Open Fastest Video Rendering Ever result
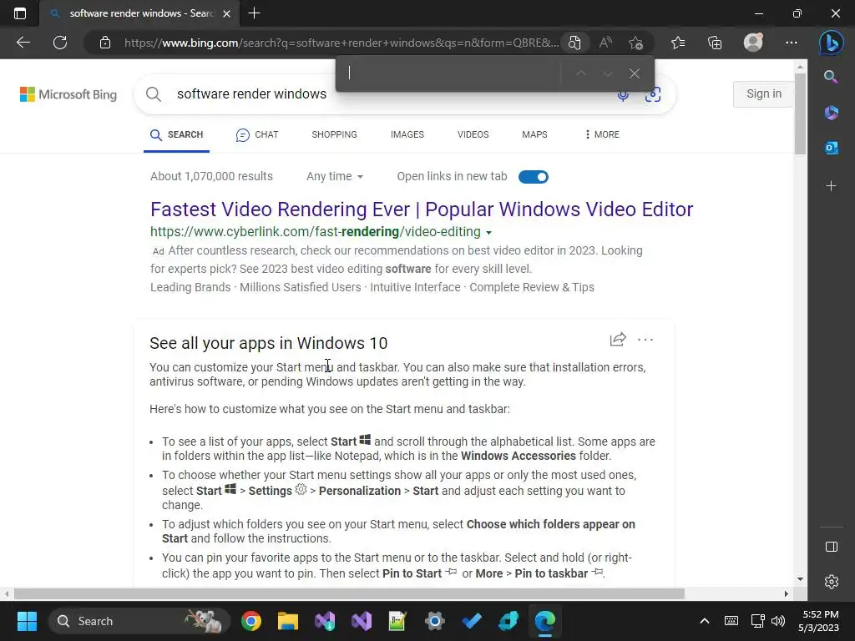This screenshot has width=855, height=641. [422, 209]
